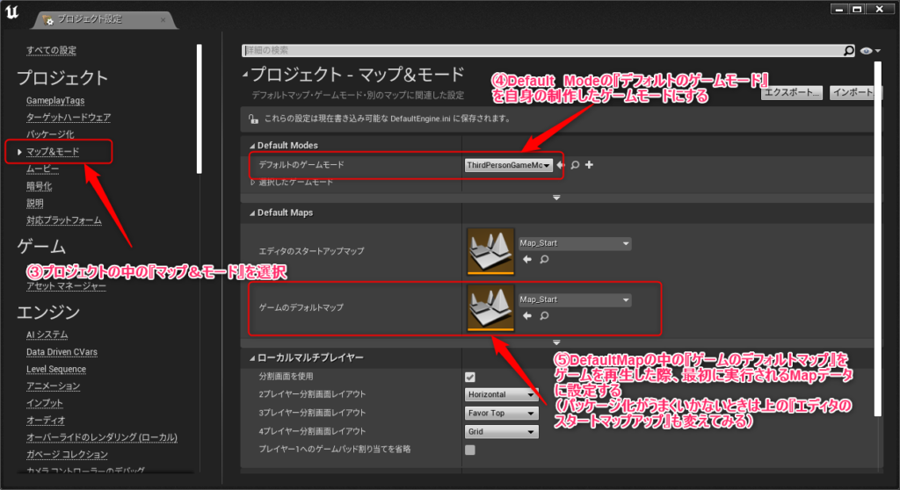Screen dimensions: 900x490
Task: Click the arrow icon under the editor startup map
Action: click(526, 260)
